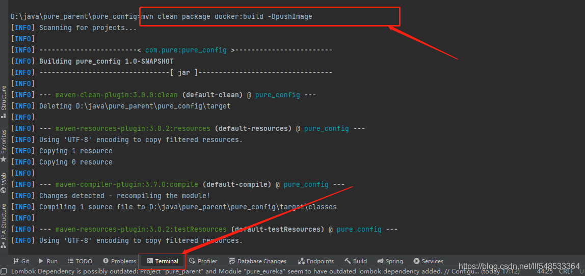Image resolution: width=585 pixels, height=276 pixels.
Task: Click the Run play icon
Action: coord(41,261)
